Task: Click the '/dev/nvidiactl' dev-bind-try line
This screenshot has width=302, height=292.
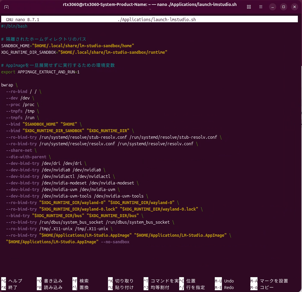Action: coord(61,177)
